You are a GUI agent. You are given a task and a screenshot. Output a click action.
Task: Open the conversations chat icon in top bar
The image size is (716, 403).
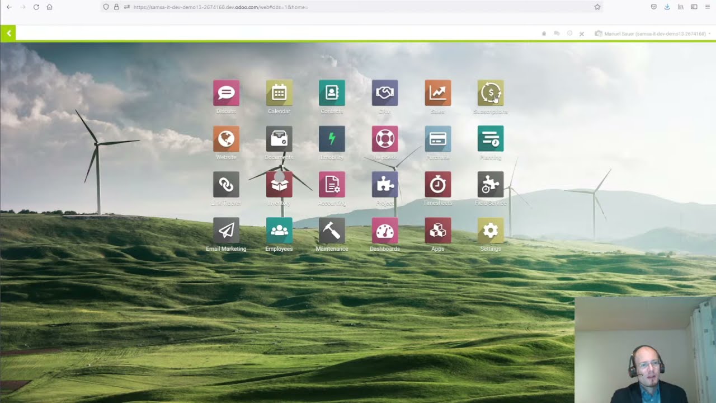click(557, 34)
